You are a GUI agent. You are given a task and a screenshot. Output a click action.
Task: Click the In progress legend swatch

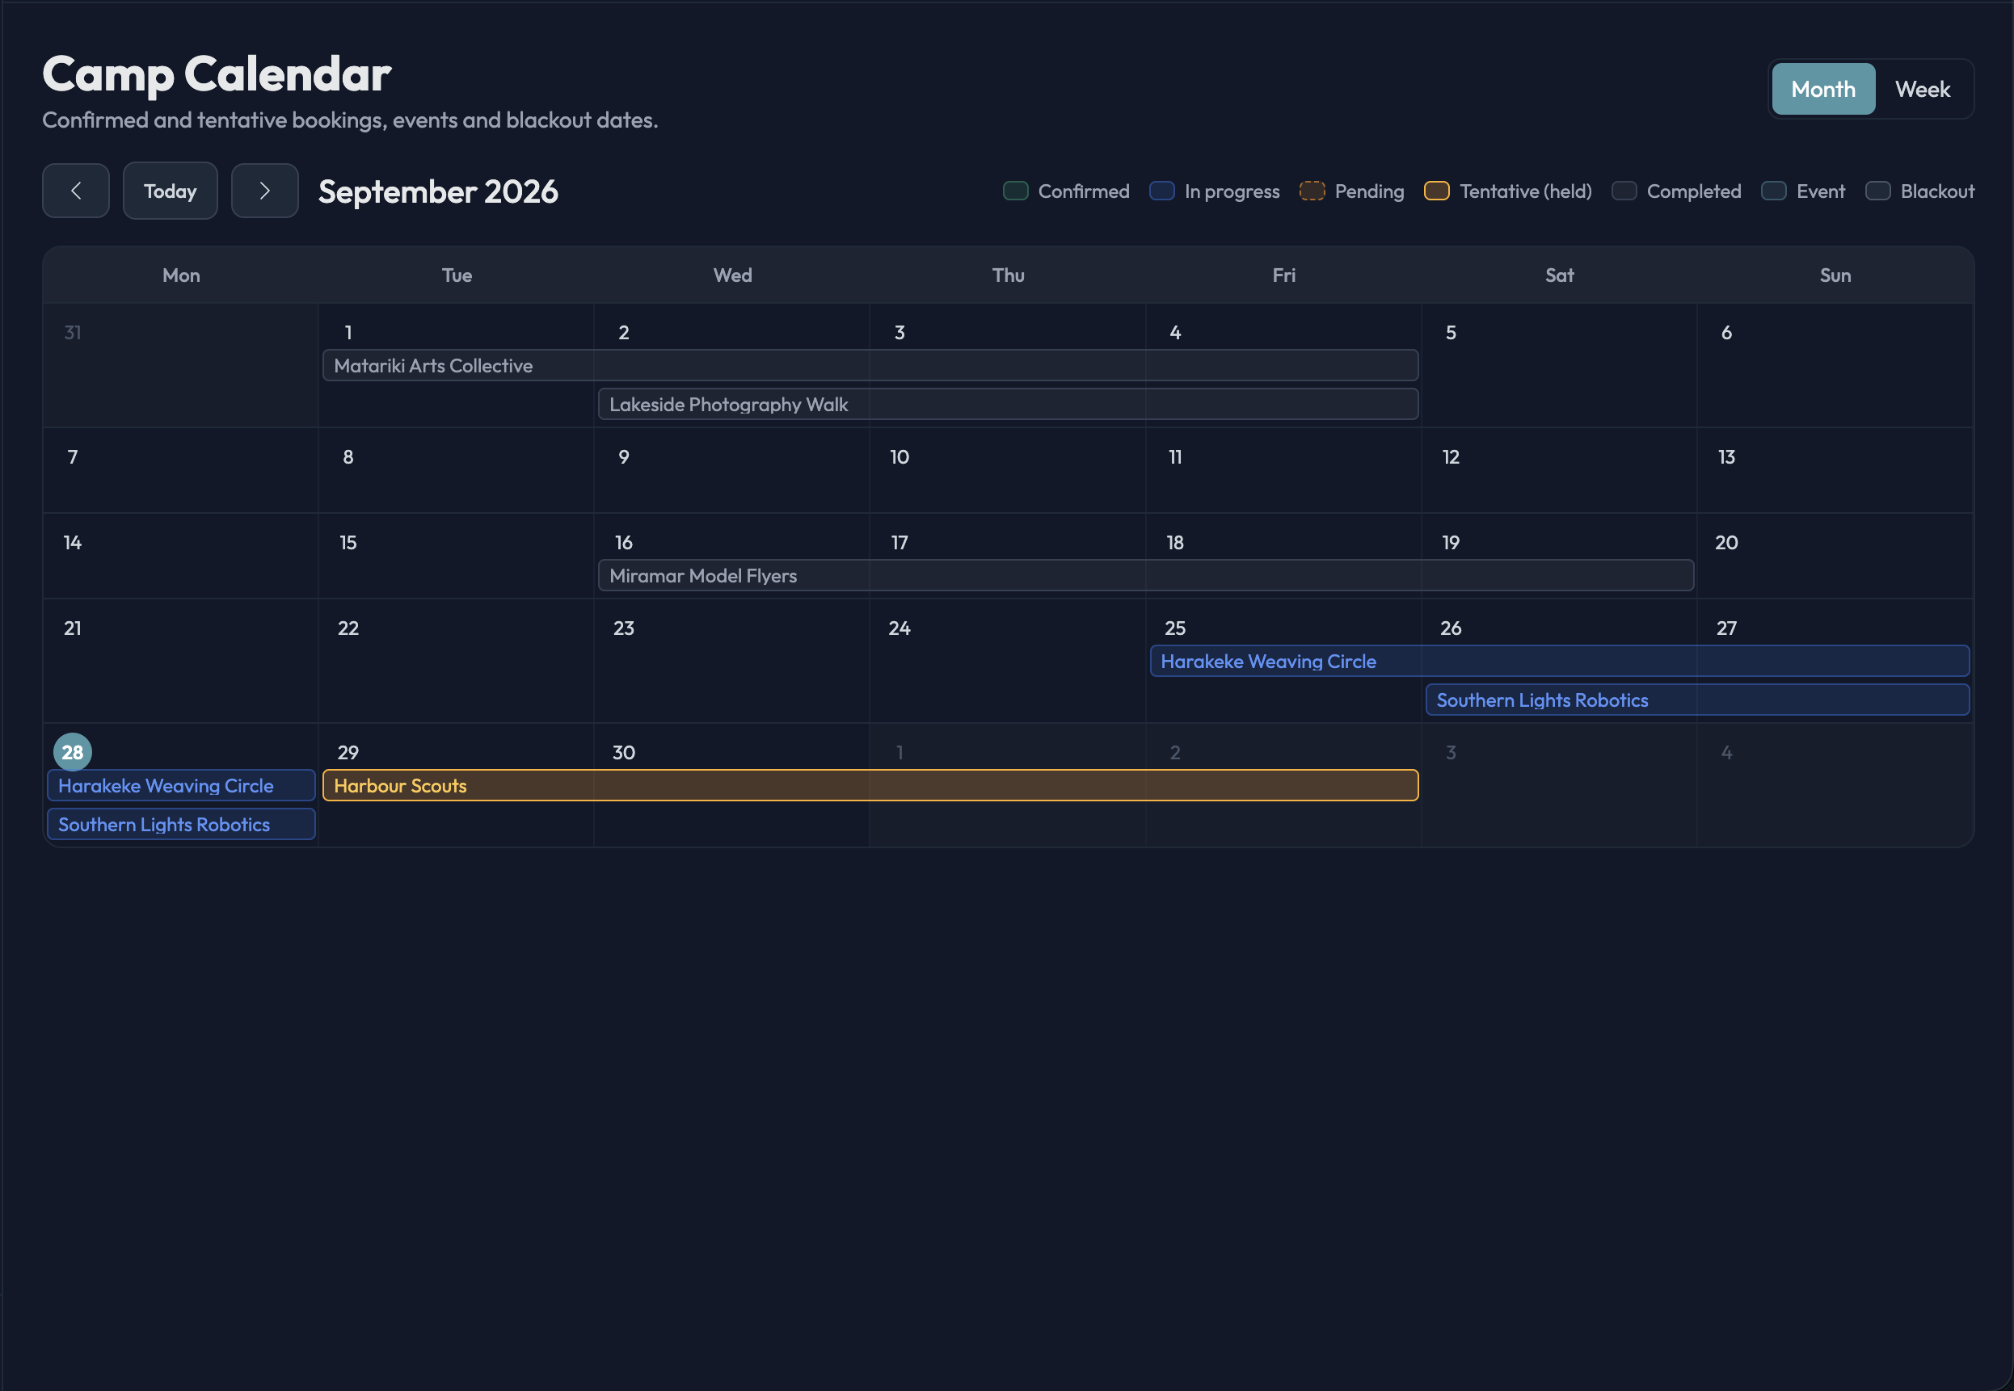click(x=1162, y=191)
